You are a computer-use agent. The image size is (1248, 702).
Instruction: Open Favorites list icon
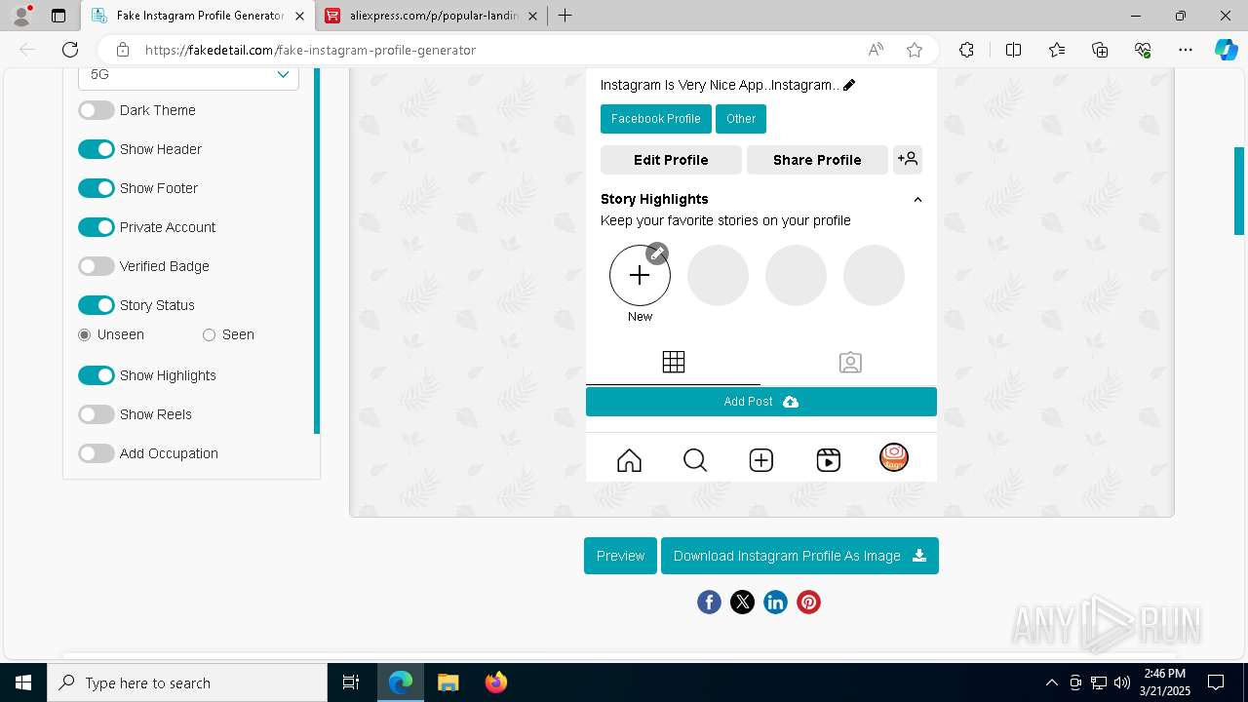click(1057, 50)
